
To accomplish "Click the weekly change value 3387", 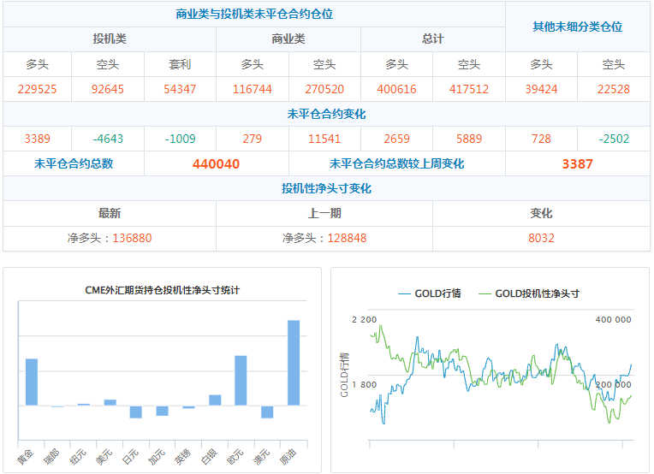I will 577,163.
